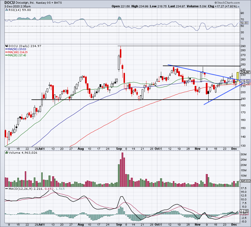Screen dimensions: 251x227
Task: Select the MA(20) 217.43 legend entry
Action: click(x=16, y=55)
